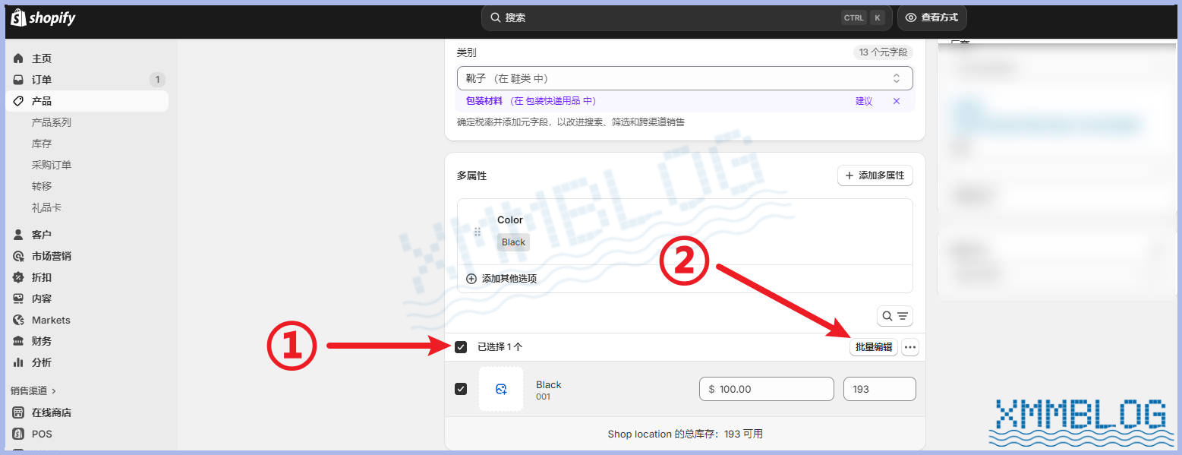Uncheck the 已选择 1 个 checkbox
This screenshot has height=455, width=1182.
460,346
